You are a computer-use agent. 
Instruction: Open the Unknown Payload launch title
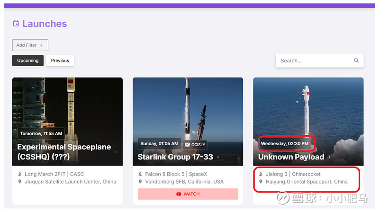[x=291, y=157]
